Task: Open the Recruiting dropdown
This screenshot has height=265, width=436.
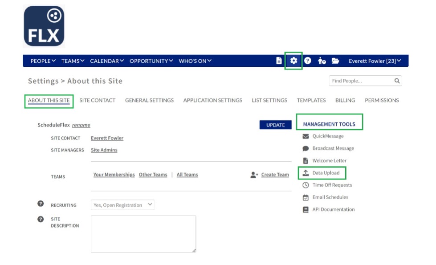Action: (122, 205)
